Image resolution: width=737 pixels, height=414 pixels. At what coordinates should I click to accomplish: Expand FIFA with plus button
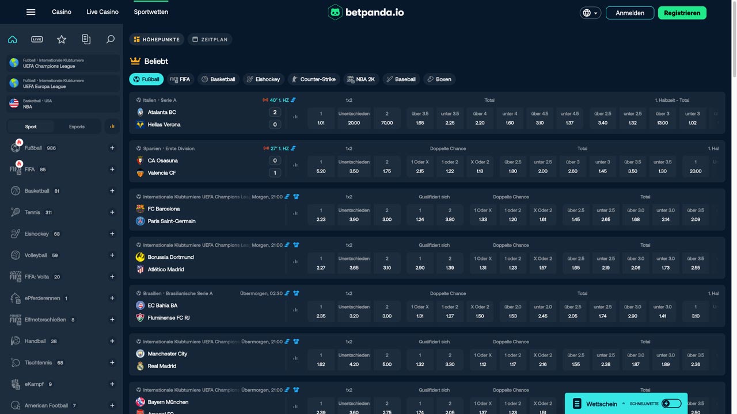point(112,170)
